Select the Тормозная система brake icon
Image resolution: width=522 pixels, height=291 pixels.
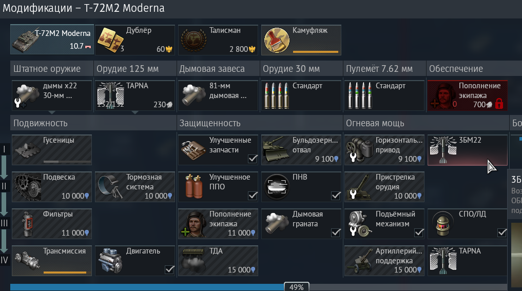tap(110, 187)
